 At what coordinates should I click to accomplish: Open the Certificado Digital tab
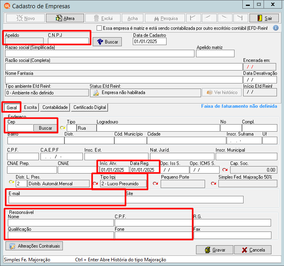(90, 107)
